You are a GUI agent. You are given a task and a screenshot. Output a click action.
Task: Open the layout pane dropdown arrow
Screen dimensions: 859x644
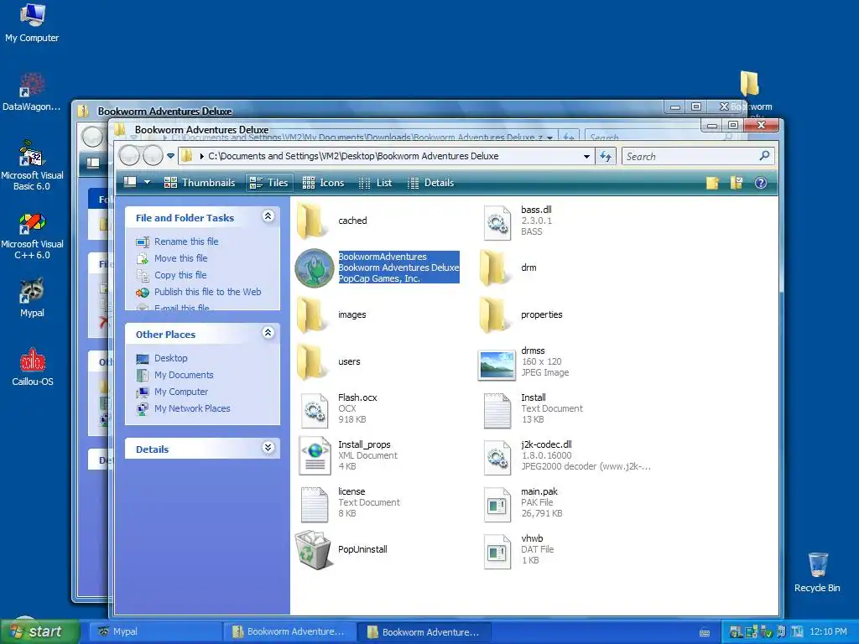point(147,182)
